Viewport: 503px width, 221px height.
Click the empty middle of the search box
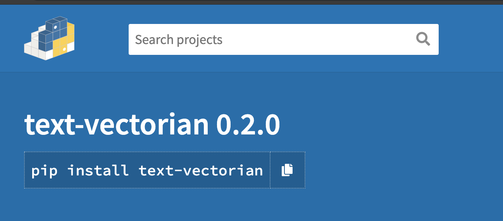(318, 39)
